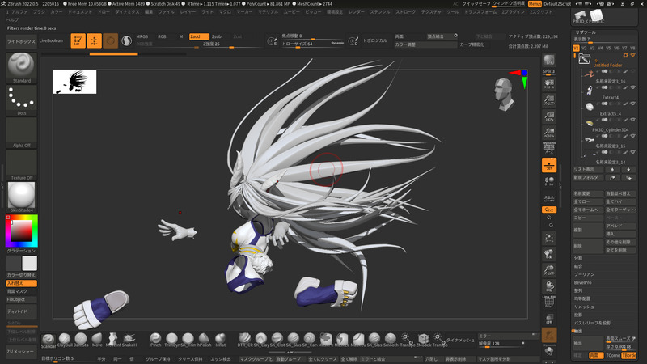
Task: Toggle the Zadd mode
Action: coord(198,36)
